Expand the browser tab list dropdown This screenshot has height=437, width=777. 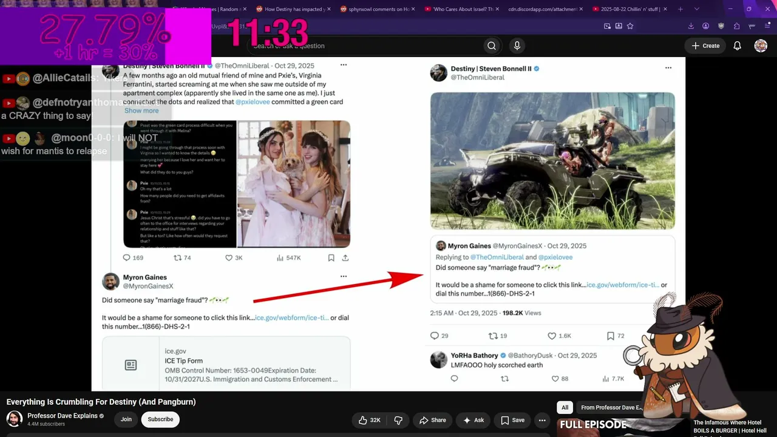click(x=697, y=9)
